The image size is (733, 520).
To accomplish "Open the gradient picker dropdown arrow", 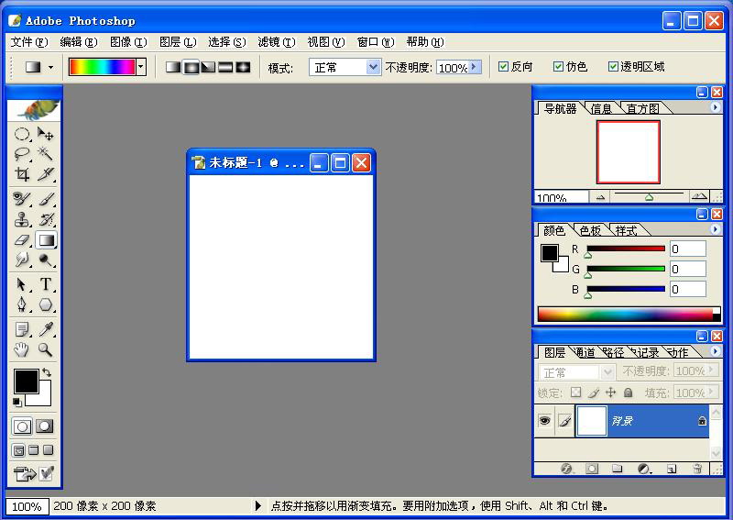I will click(141, 67).
